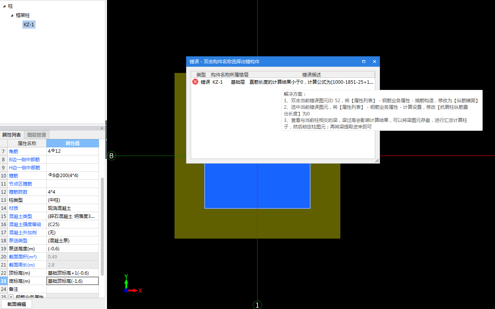Click the 混凝土类型 property name

[x=20, y=216]
